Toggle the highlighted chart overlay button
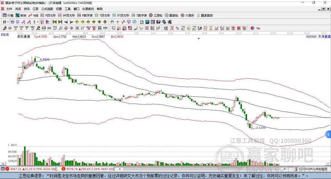331x179 pixels. coord(13,22)
